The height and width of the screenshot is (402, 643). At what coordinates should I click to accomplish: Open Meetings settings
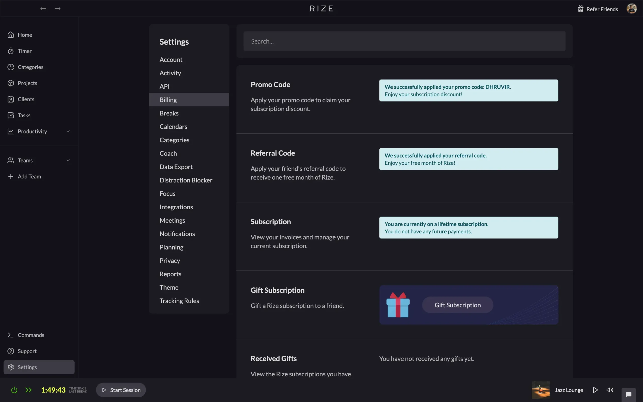(x=172, y=220)
